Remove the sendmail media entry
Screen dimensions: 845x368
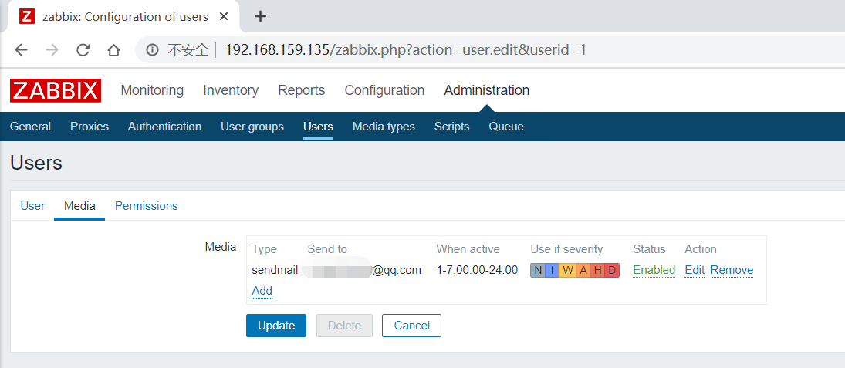(732, 270)
